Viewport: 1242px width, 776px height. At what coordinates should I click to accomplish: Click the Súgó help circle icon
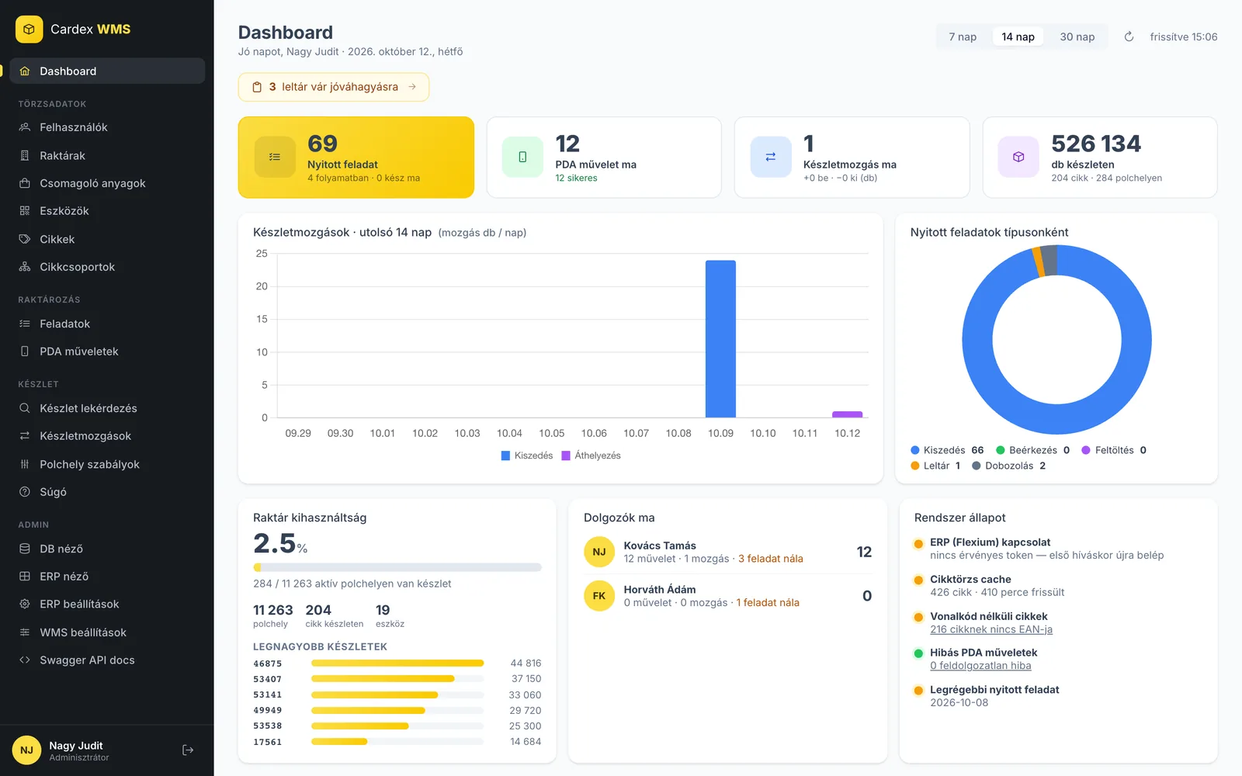[25, 492]
